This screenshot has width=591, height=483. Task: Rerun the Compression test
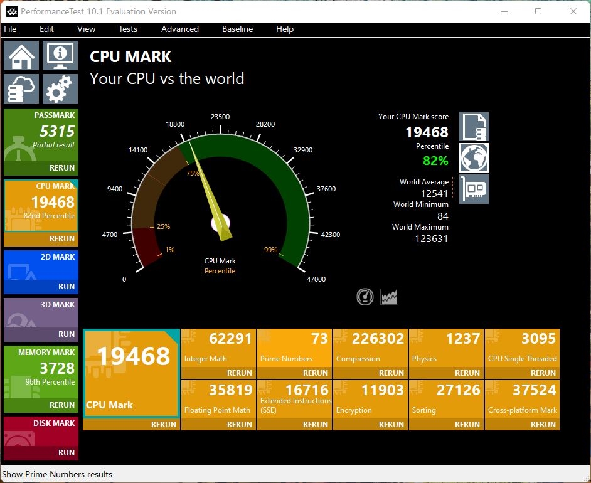pyautogui.click(x=371, y=373)
